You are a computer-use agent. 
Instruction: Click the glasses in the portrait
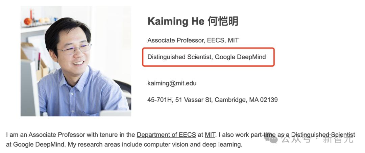coord(74,49)
